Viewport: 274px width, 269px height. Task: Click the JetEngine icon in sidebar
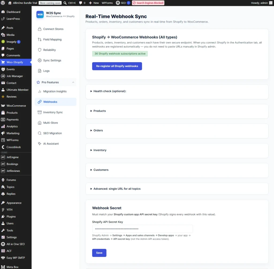pyautogui.click(x=3, y=157)
